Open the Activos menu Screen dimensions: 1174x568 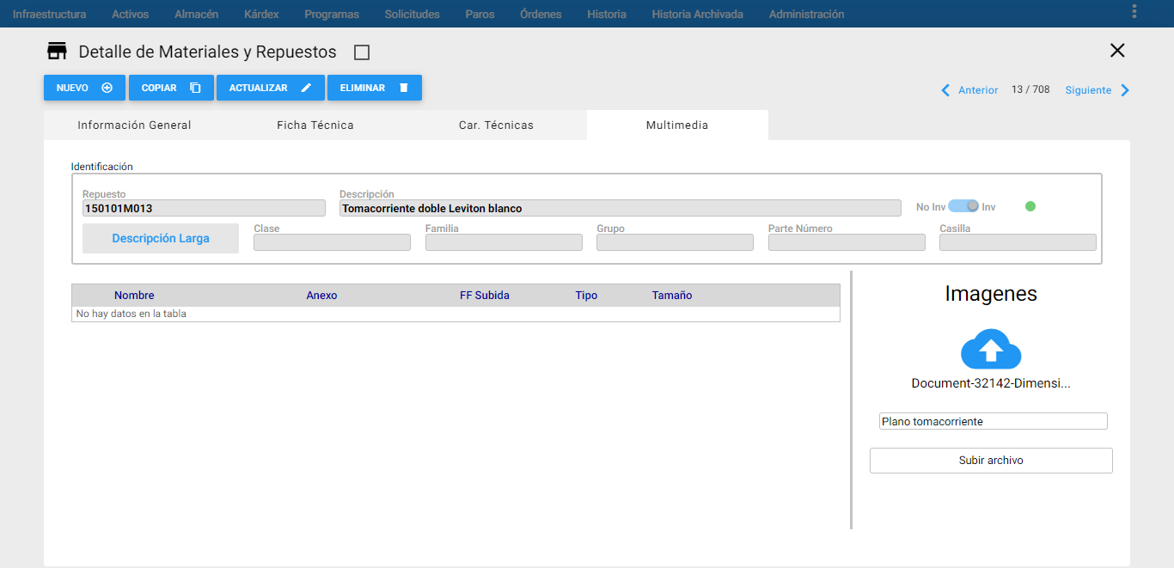(x=130, y=14)
